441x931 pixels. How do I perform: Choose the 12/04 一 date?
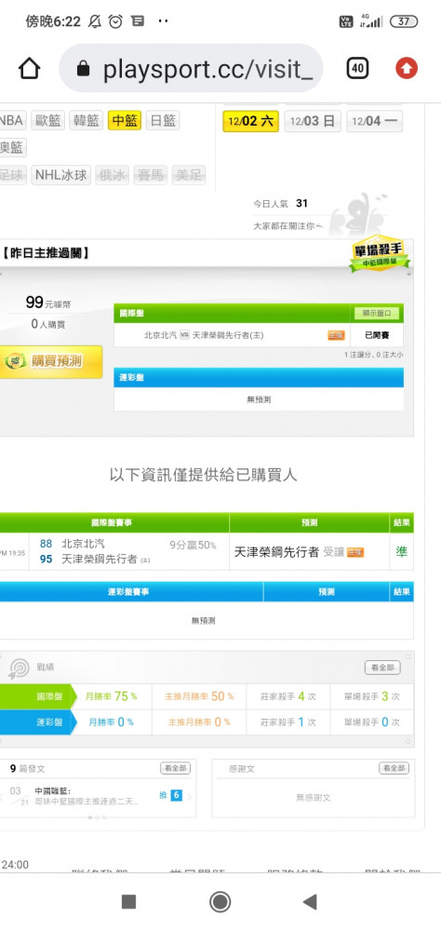click(x=375, y=122)
